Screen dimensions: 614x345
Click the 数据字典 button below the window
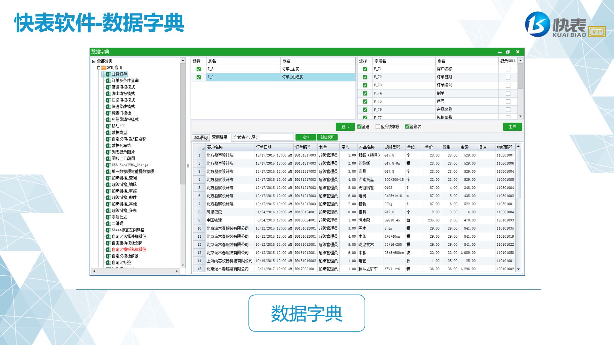(307, 313)
